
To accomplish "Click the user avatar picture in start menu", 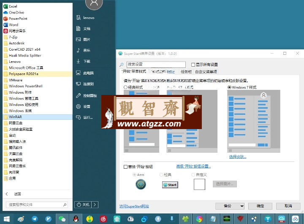I will (x=94, y=3).
